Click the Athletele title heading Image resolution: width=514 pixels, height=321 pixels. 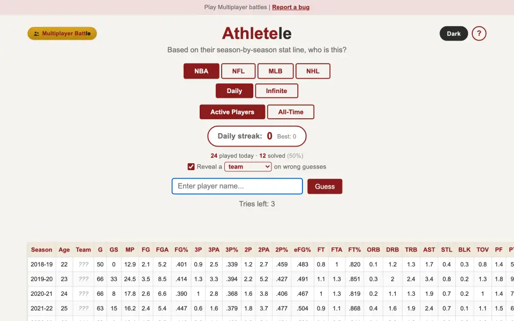click(x=256, y=33)
